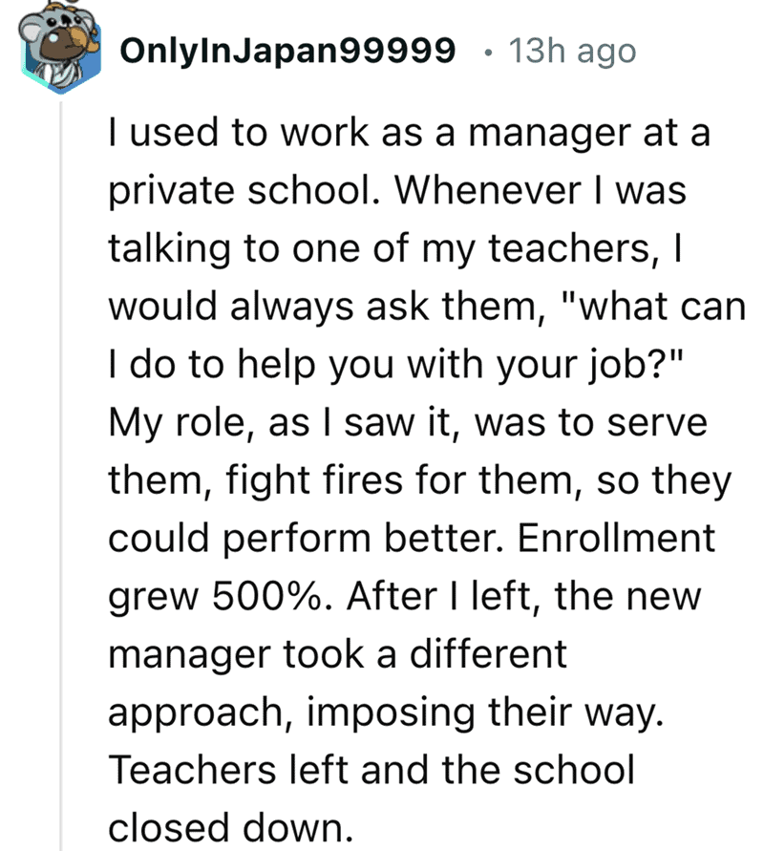This screenshot has height=851, width=764.
Task: Click the phrase 'After I left'
Action: click(x=444, y=596)
